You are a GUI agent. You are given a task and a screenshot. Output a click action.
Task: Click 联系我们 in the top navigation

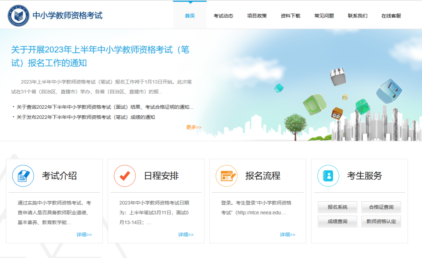358,16
